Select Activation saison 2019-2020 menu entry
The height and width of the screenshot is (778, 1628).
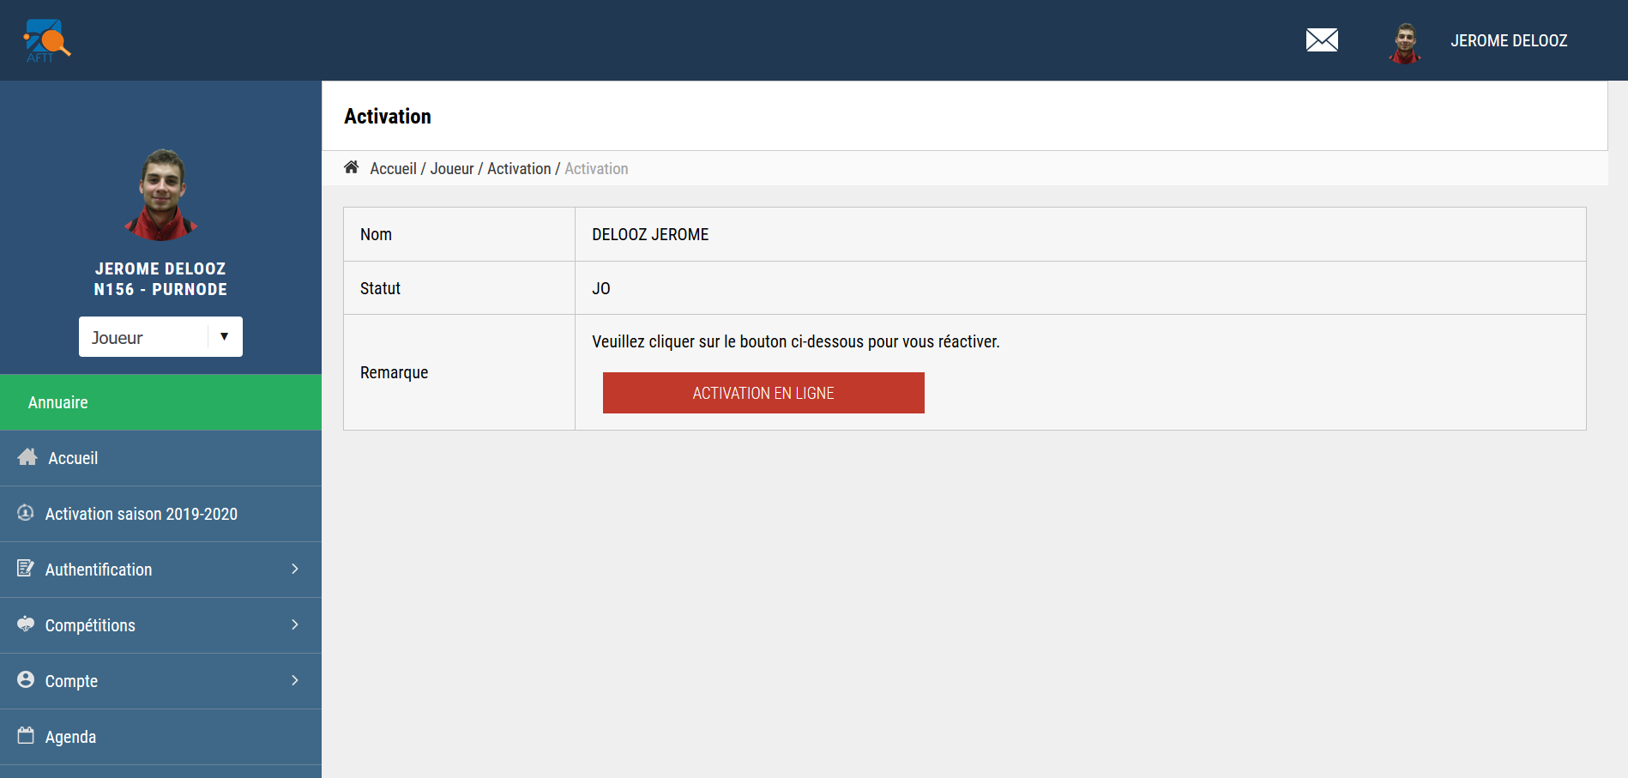[142, 514]
